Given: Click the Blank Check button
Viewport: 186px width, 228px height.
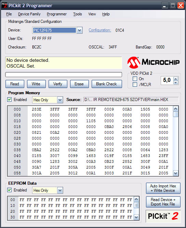Looking at the screenshot, I should [x=107, y=84].
